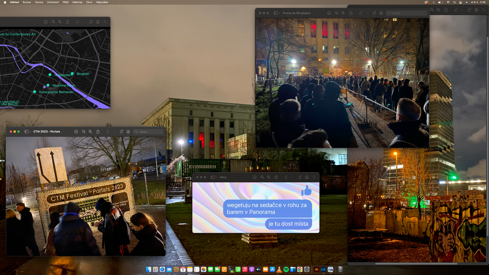Viewport: 489px width, 275px height.
Task: Show the Markup toolbar in the Kecy window
Action: point(307,177)
